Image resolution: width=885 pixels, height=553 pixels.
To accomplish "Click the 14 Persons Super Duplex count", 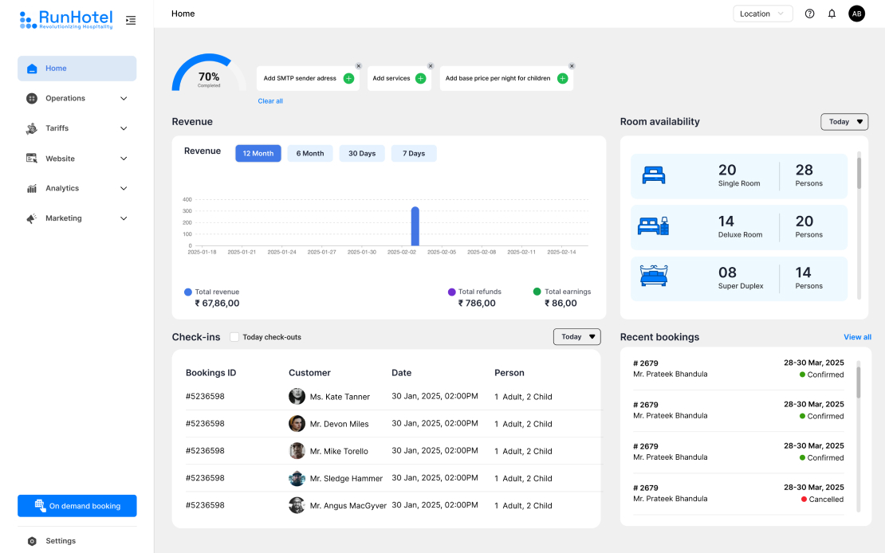I will [803, 273].
